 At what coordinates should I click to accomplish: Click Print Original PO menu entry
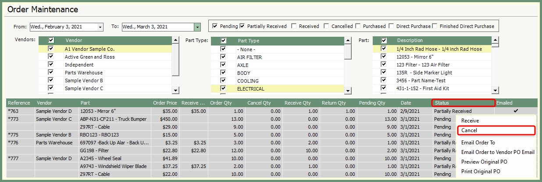(x=481, y=171)
